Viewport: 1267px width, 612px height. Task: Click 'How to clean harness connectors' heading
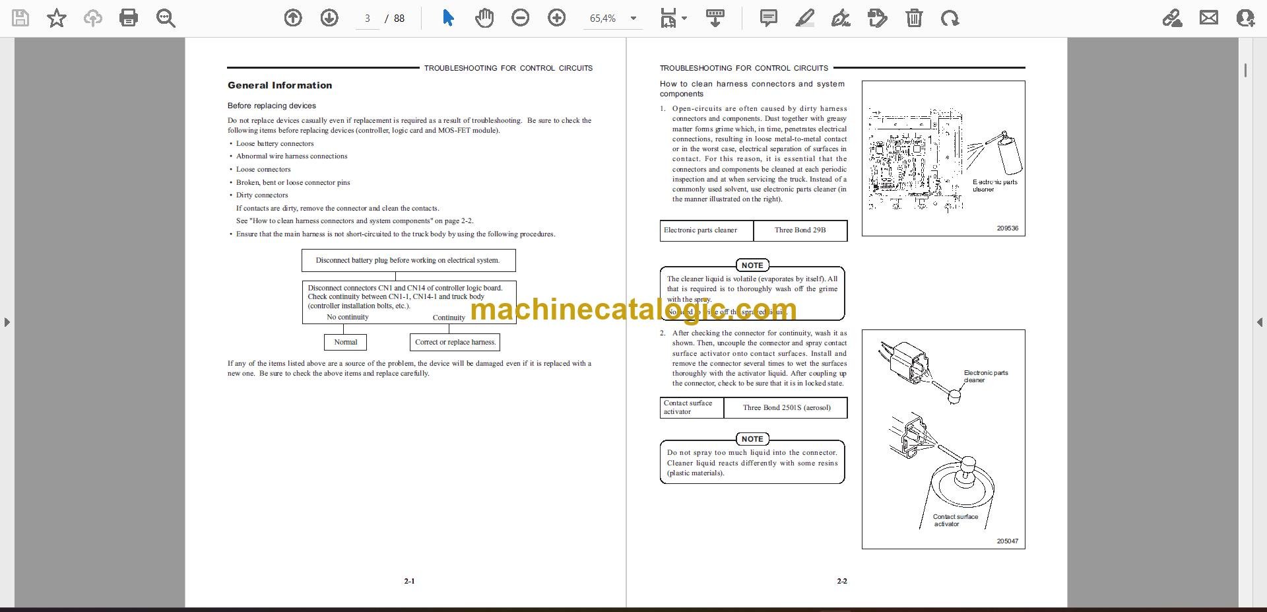point(752,88)
